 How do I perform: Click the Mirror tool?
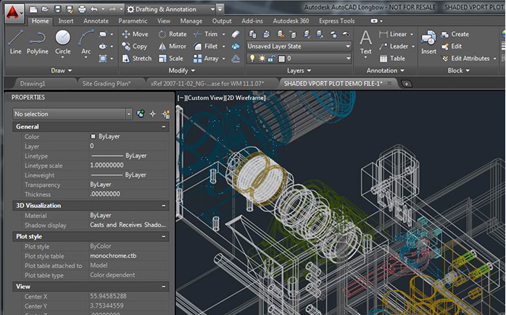coord(172,46)
